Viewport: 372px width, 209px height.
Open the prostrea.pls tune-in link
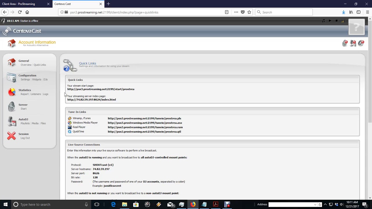tap(144, 118)
